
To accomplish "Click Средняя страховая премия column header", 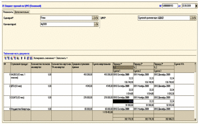I will click(82, 68).
